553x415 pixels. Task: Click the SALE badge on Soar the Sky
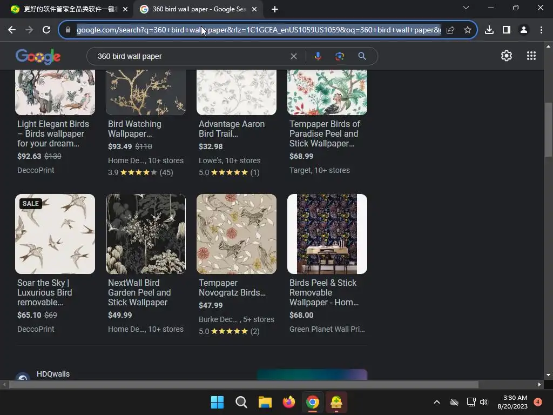[31, 204]
